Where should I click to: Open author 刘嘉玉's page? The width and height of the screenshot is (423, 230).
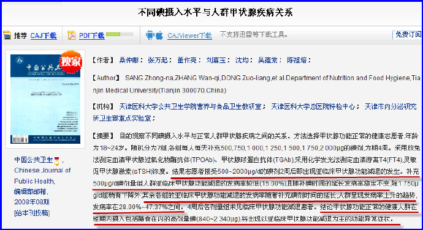[216, 60]
